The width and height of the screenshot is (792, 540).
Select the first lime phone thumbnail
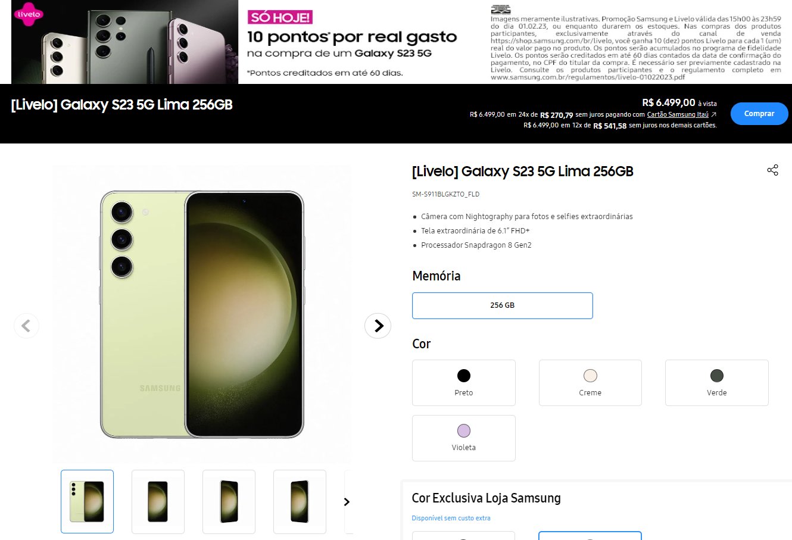tap(87, 501)
